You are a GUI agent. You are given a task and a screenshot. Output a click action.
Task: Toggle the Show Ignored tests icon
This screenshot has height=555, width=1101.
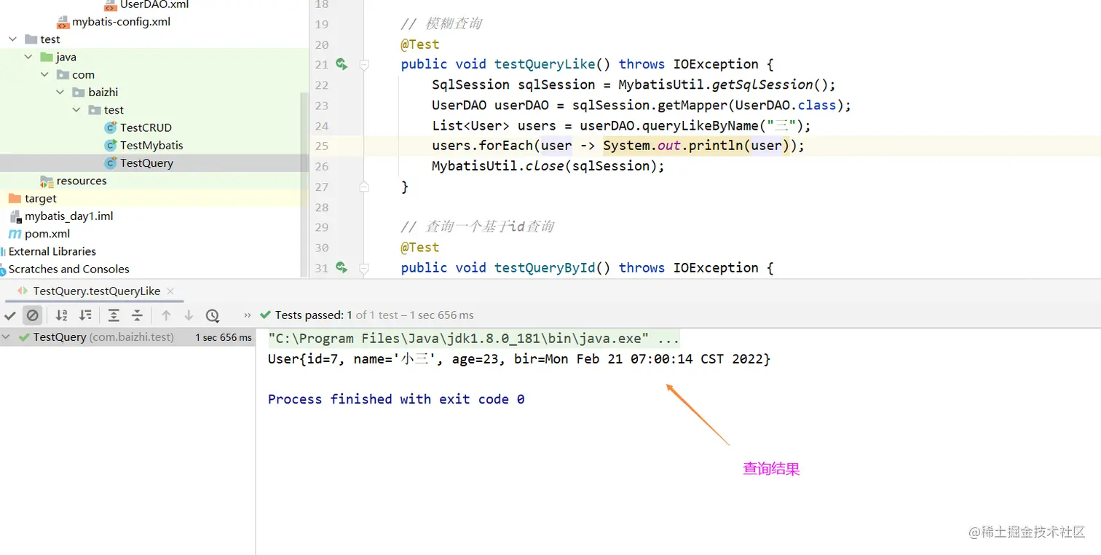(x=32, y=315)
